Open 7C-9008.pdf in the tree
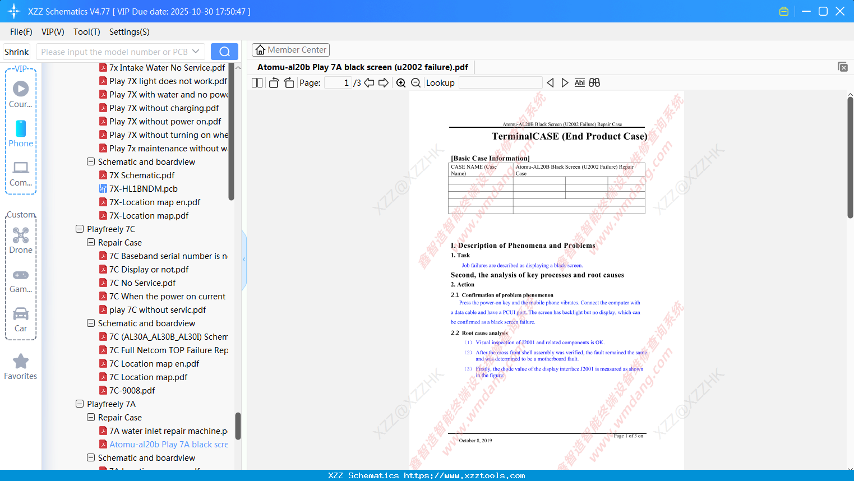 [x=132, y=391]
